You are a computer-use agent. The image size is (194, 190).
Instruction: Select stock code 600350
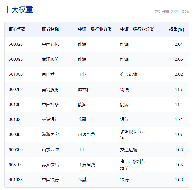point(16,150)
